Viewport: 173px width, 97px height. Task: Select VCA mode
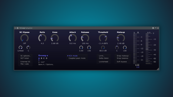[x=73, y=56]
